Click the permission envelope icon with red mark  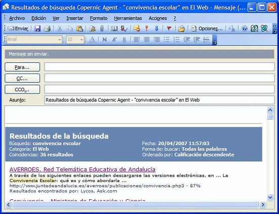coord(137,28)
